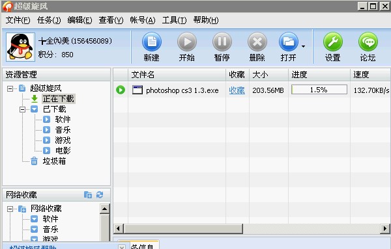Open the 工具(T) menu
391x249 pixels.
[174, 20]
